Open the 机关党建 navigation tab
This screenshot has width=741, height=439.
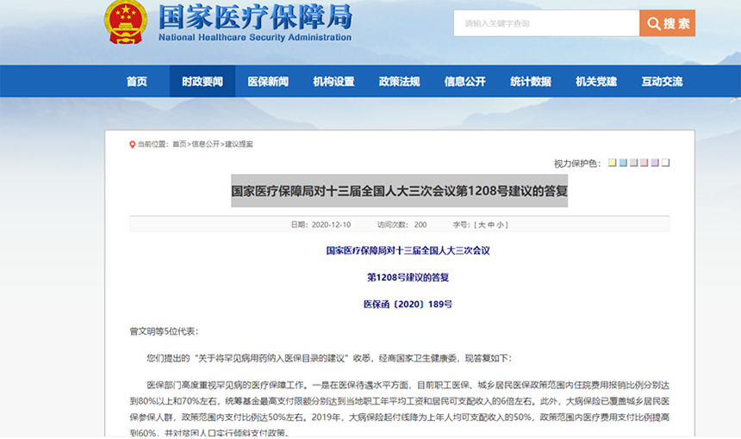(596, 82)
